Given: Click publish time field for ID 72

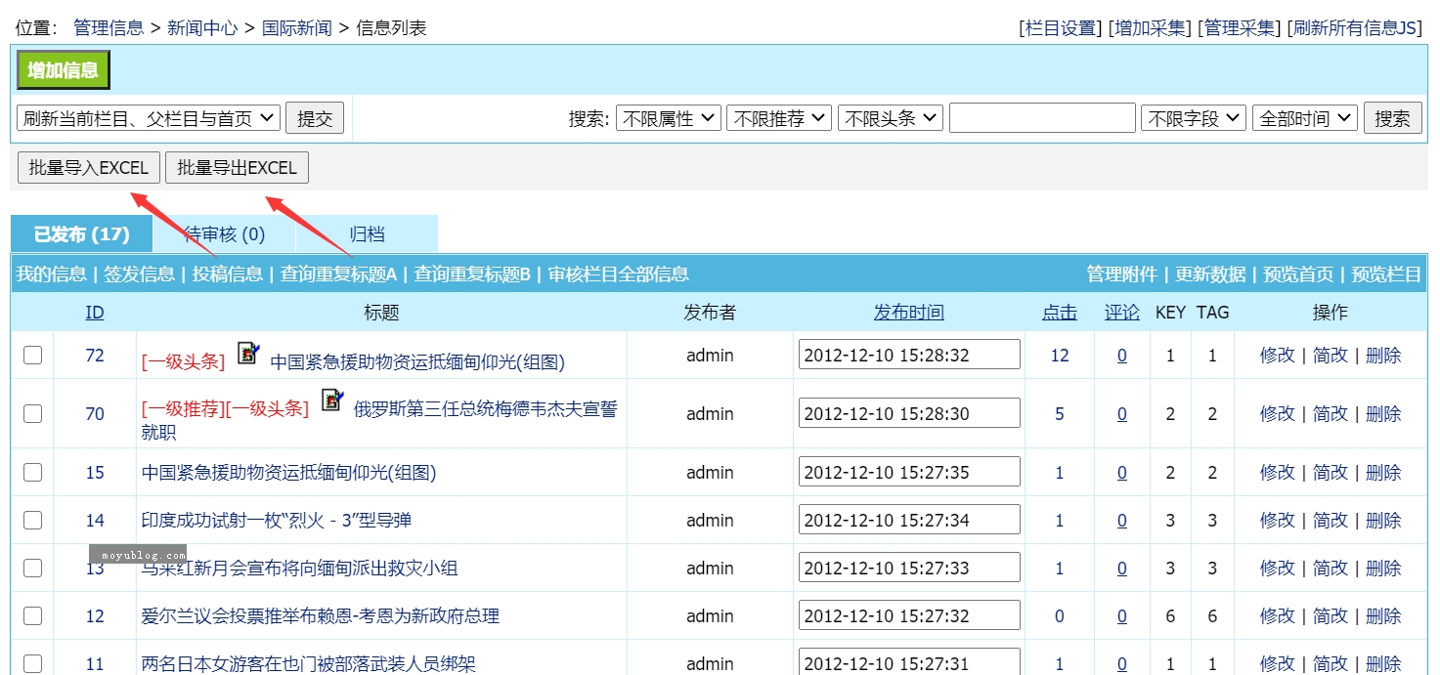Looking at the screenshot, I should [x=909, y=355].
